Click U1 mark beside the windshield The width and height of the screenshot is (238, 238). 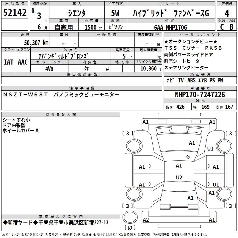pos(210,148)
